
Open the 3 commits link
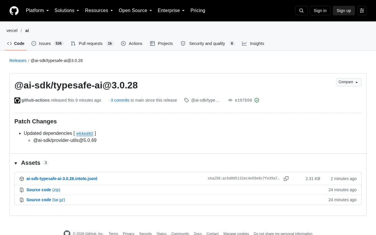(120, 100)
